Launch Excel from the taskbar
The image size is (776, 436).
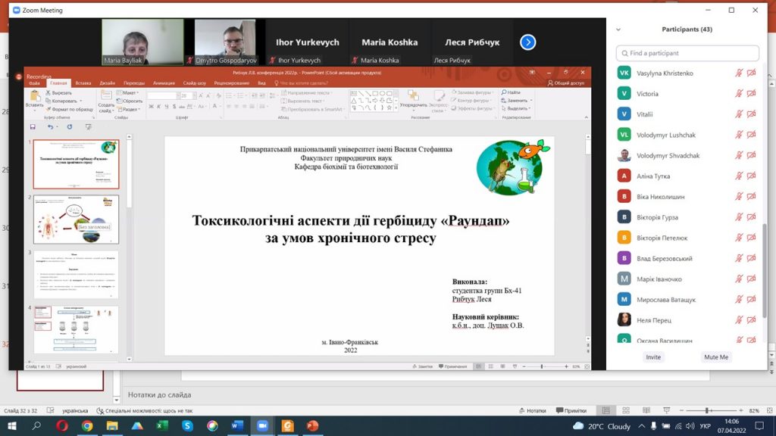coord(162,425)
